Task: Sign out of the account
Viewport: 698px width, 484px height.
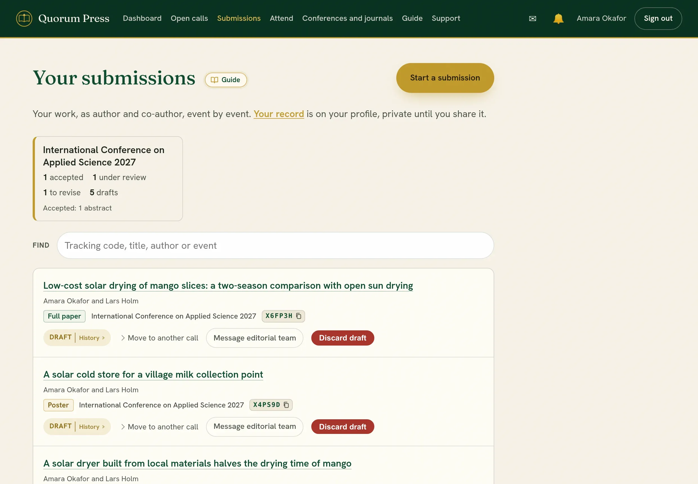Action: tap(658, 19)
